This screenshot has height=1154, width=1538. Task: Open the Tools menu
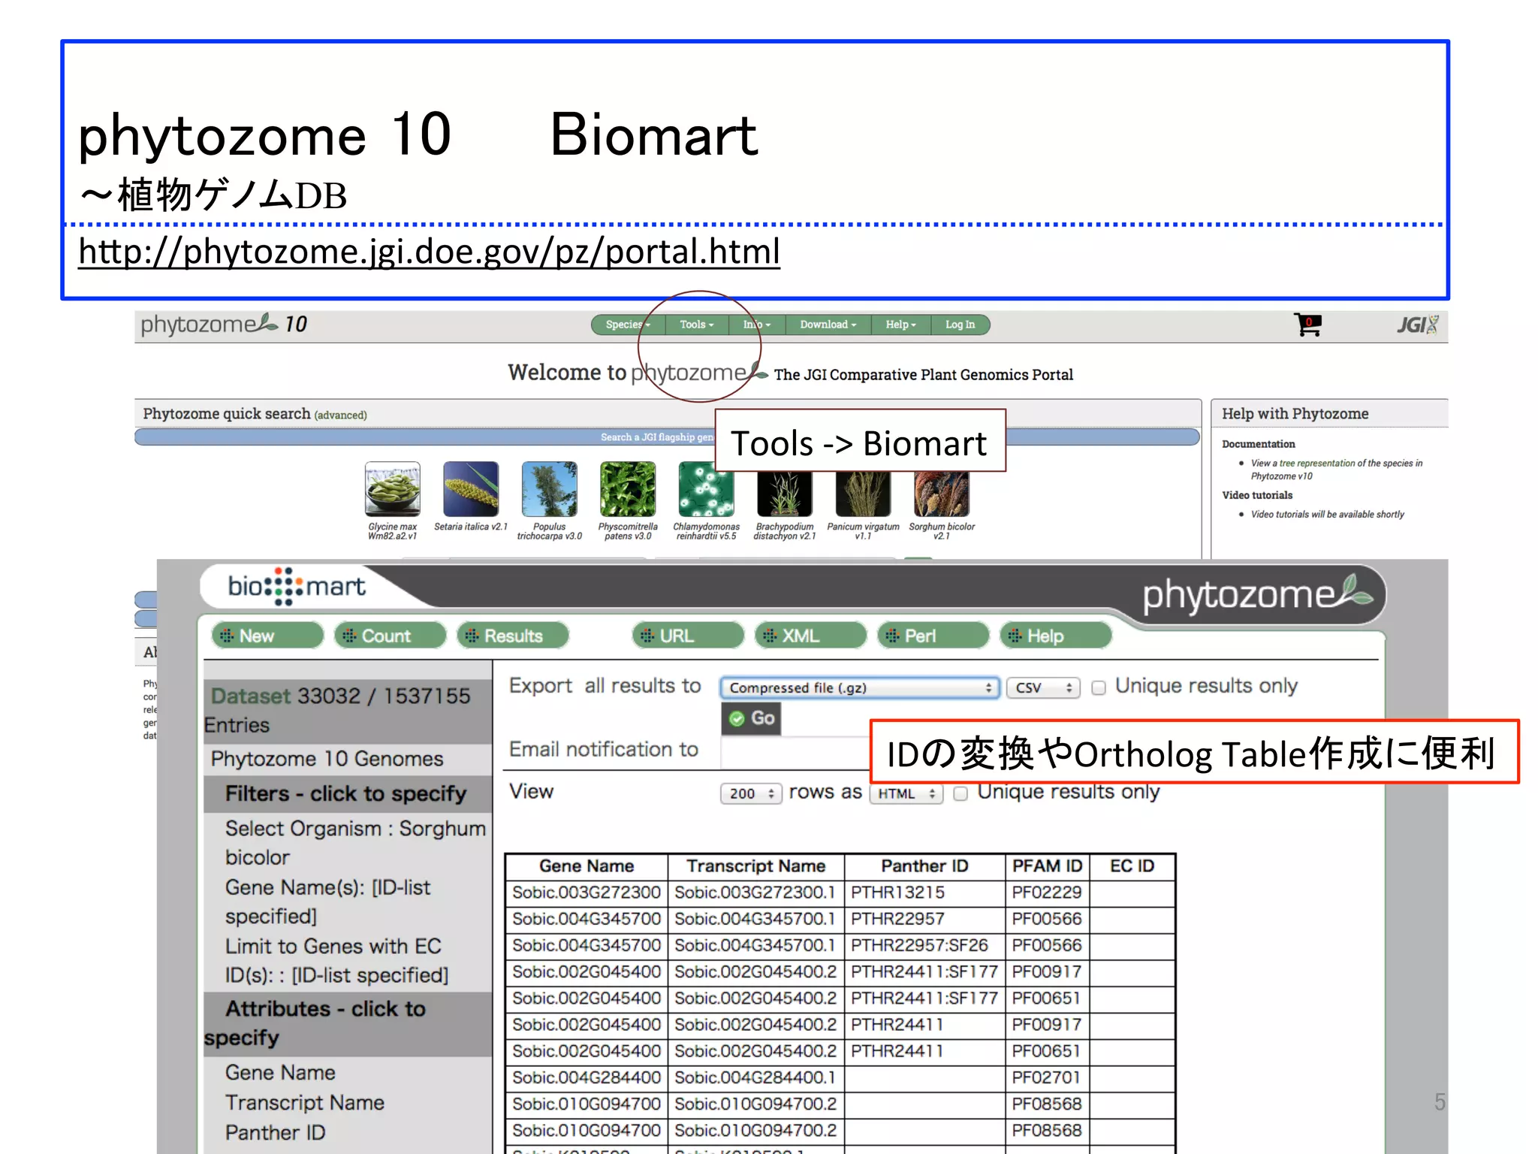coord(696,325)
